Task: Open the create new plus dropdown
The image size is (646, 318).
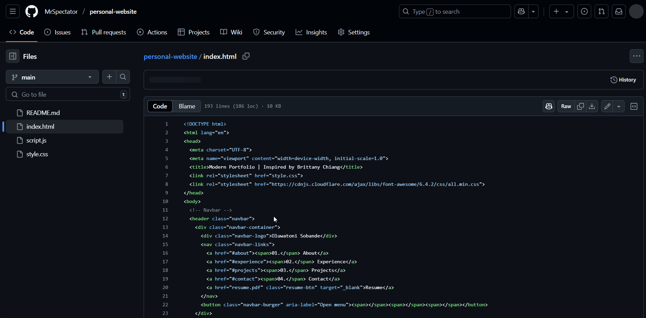Action: (561, 11)
